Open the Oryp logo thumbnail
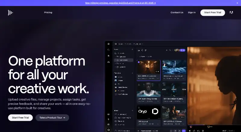Viewport: 241px width, 132px height. tap(149, 112)
